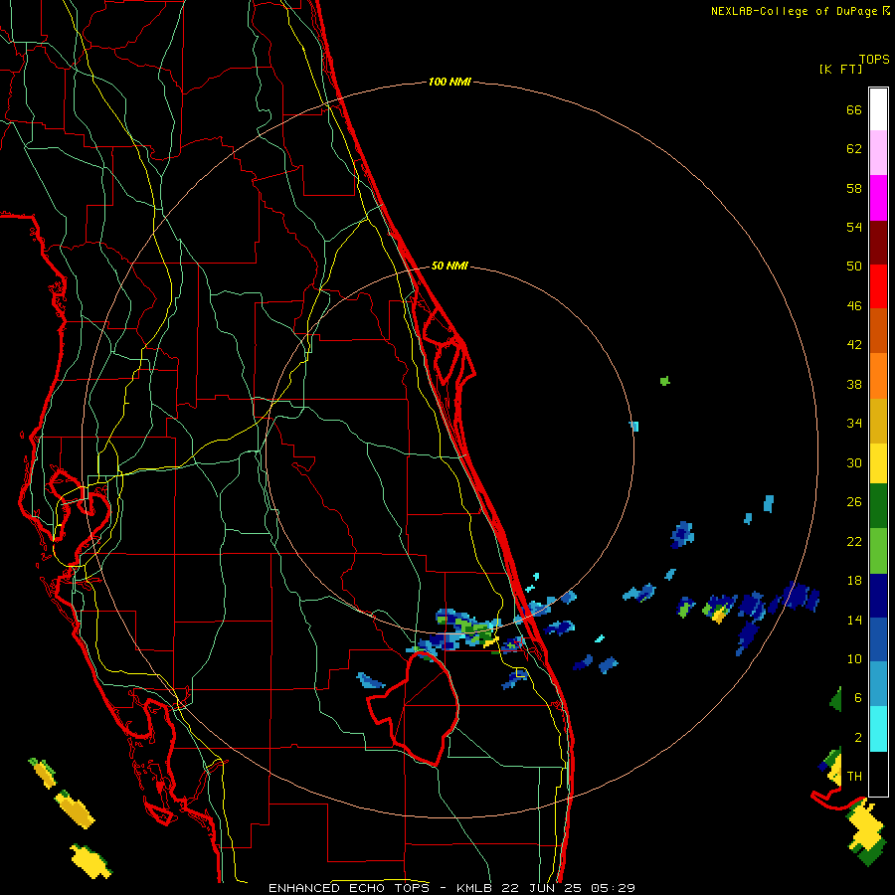This screenshot has width=895, height=895.
Task: Click the TH threshold label on legend
Action: pyautogui.click(x=854, y=777)
